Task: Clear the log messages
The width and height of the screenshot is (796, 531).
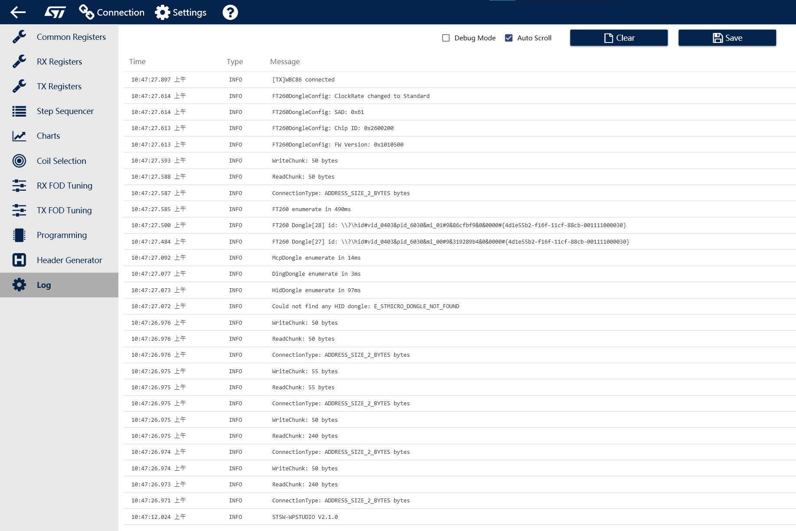Action: (619, 38)
